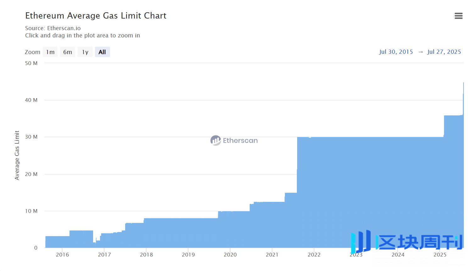Click the 2022 x-axis label
This screenshot has width=472, height=271.
(314, 255)
